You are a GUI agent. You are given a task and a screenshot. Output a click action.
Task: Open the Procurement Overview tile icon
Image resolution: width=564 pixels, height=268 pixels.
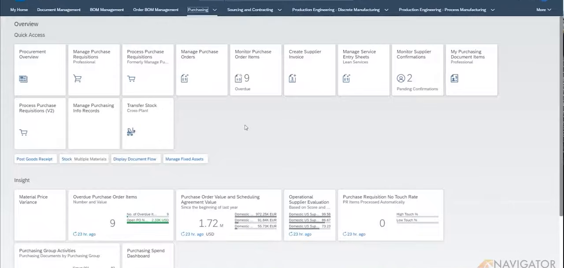click(23, 79)
